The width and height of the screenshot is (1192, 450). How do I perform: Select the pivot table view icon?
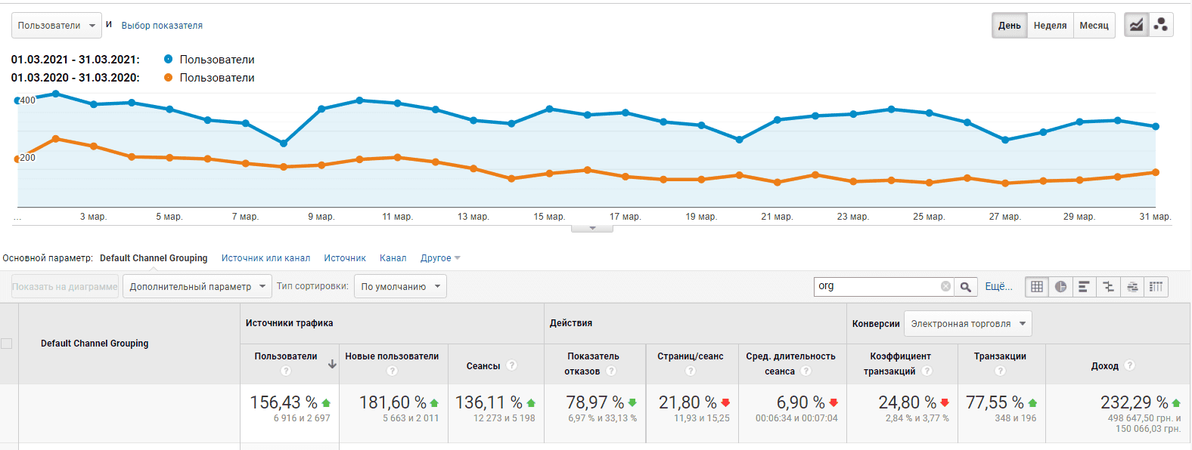[1156, 287]
